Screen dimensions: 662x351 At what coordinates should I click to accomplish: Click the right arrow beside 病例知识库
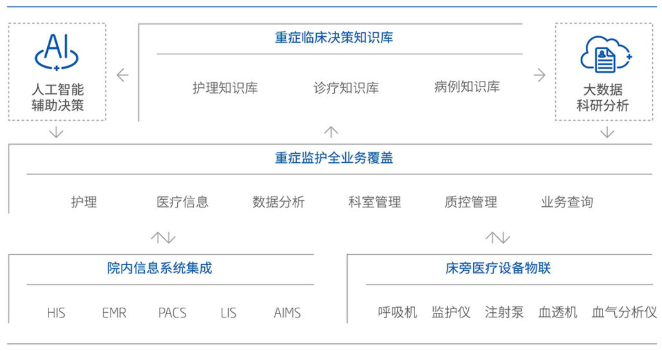tap(539, 76)
